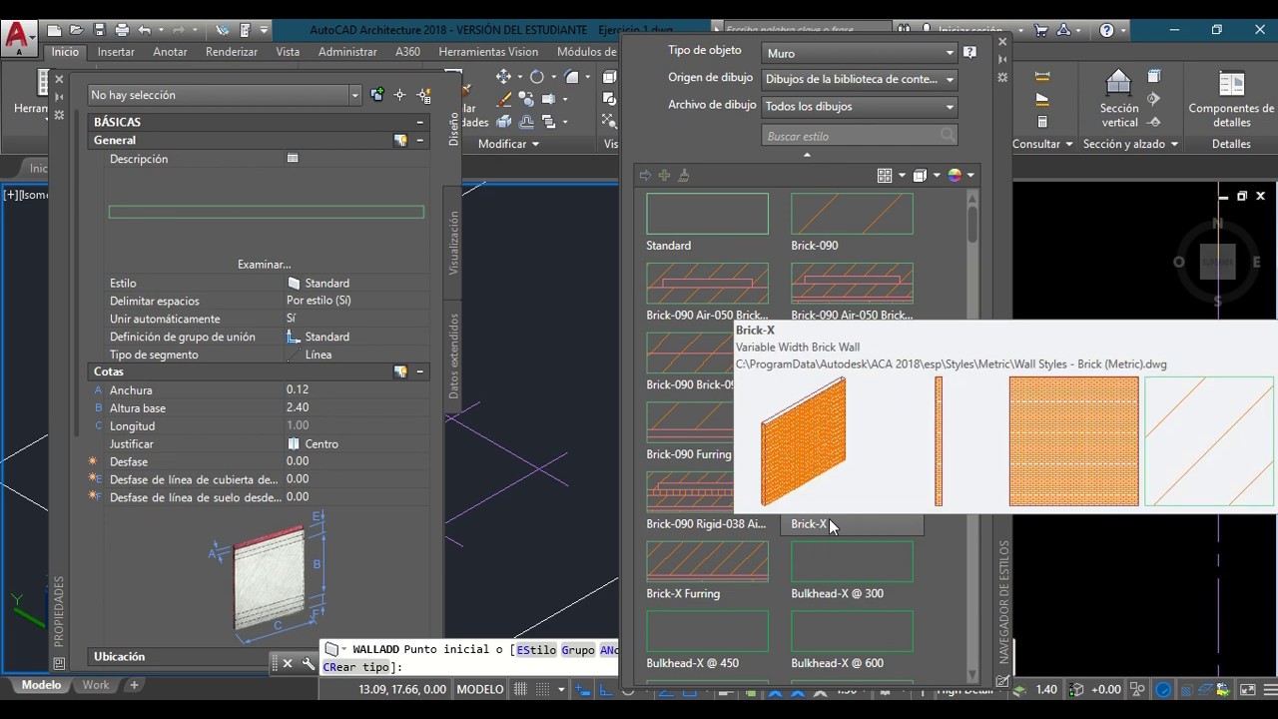Click the Autodesk Exchange shopping cart icon
The image size is (1278, 719).
tap(1039, 31)
